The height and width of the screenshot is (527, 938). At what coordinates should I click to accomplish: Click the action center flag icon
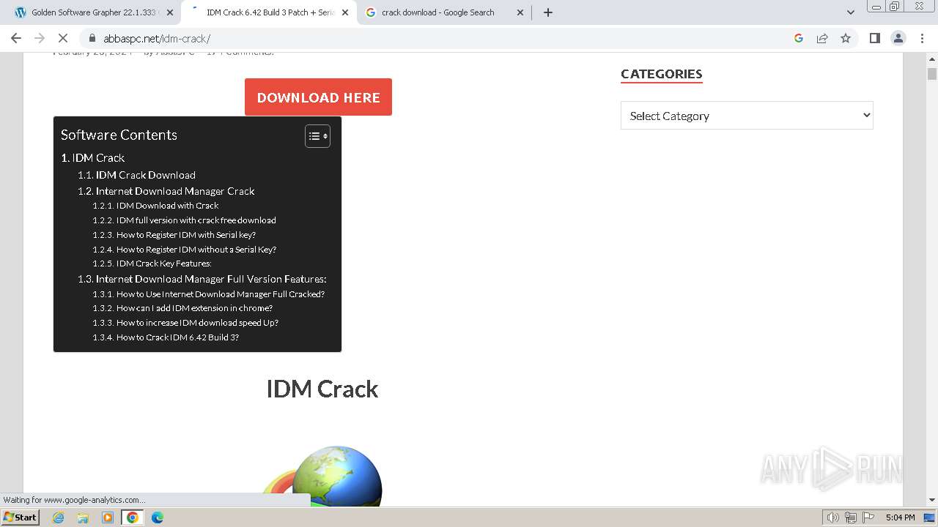(868, 517)
